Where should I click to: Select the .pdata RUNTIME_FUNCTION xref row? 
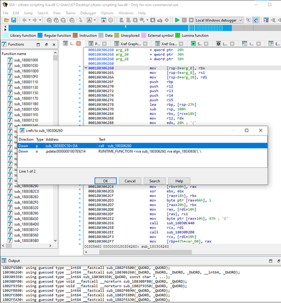tap(143, 151)
